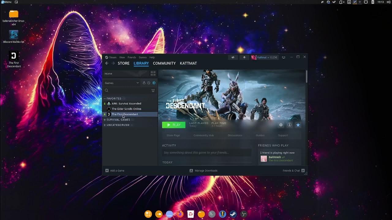Screen dimensions: 392x220
Task: Open the Community Hub link
Action: click(x=204, y=135)
